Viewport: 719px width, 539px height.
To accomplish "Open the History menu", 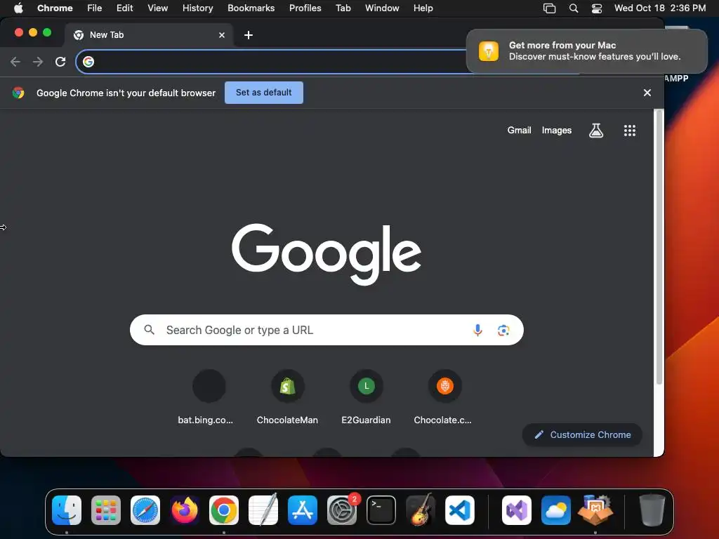I will (x=197, y=8).
